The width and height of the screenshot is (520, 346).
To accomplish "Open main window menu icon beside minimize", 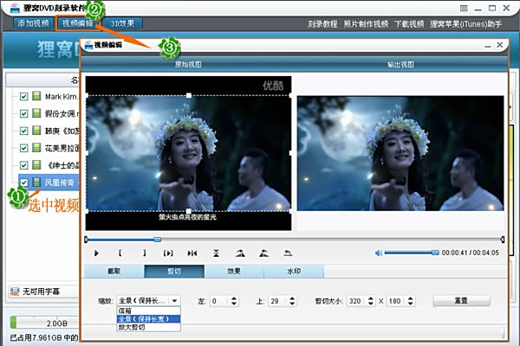I will pos(464,9).
